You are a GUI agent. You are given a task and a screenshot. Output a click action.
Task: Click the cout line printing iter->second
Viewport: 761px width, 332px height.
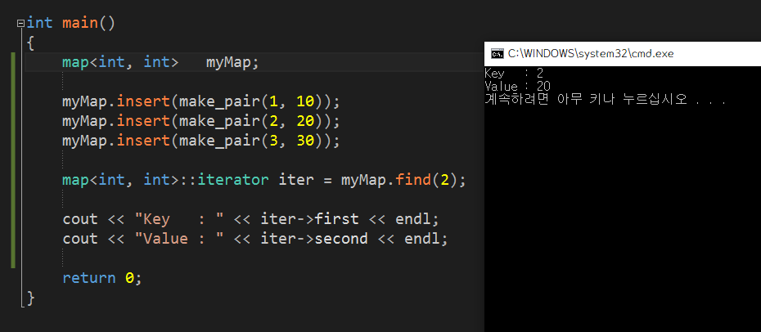point(255,239)
